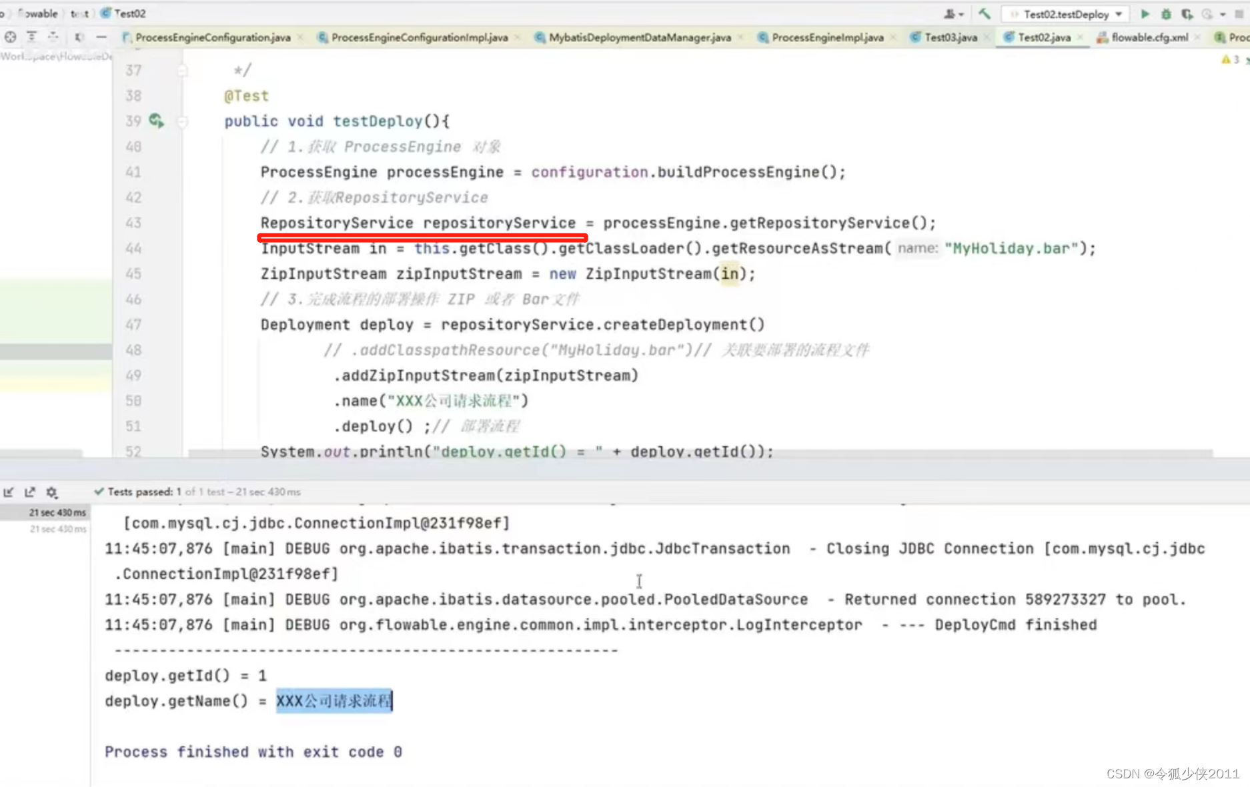Image resolution: width=1250 pixels, height=787 pixels.
Task: Expand all items in the project panel
Action: [x=31, y=37]
